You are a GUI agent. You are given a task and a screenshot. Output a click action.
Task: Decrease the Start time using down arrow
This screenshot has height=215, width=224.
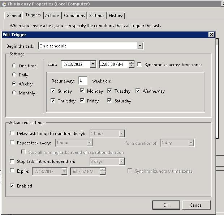(131, 66)
